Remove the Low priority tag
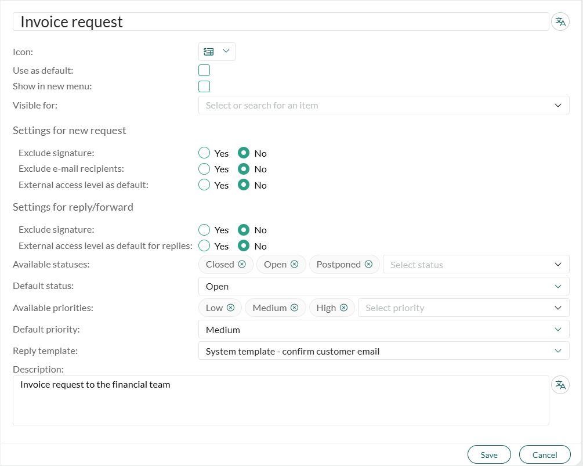This screenshot has height=466, width=583. (x=230, y=308)
